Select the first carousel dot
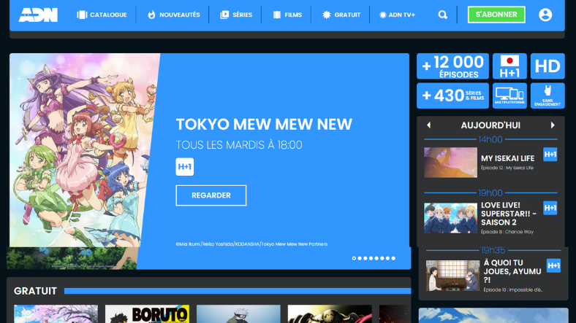576x323 pixels. [354, 258]
